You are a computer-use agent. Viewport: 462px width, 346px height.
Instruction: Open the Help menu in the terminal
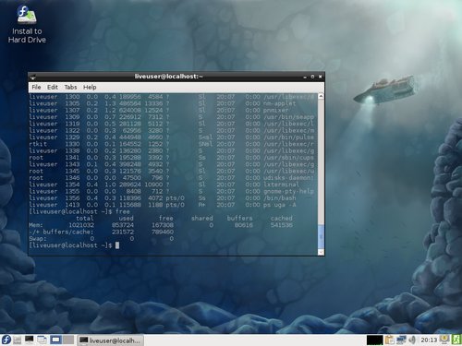pos(90,88)
